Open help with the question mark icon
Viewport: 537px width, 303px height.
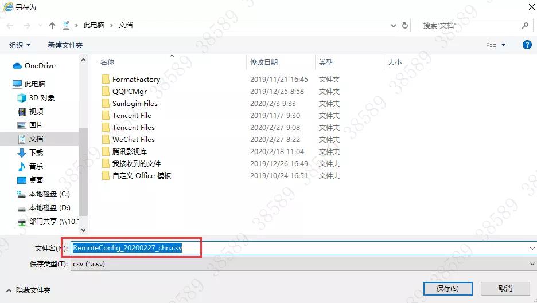click(527, 45)
